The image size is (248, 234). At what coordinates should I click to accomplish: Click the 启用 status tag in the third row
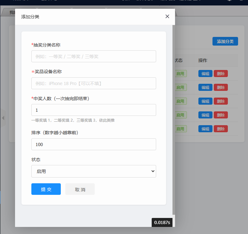181,101
